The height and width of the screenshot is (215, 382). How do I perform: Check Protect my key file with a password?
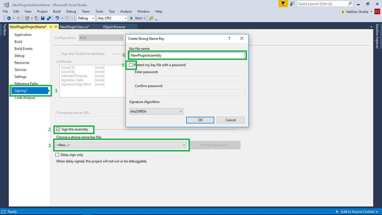[x=131, y=65]
